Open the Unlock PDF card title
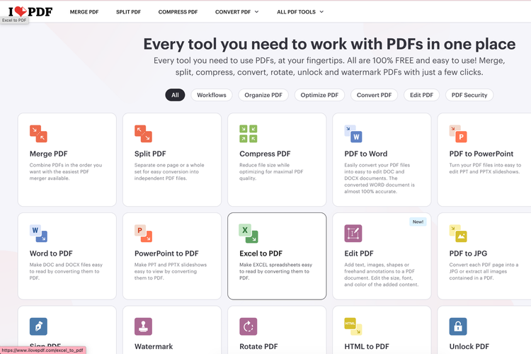Image resolution: width=531 pixels, height=354 pixels. [469, 346]
